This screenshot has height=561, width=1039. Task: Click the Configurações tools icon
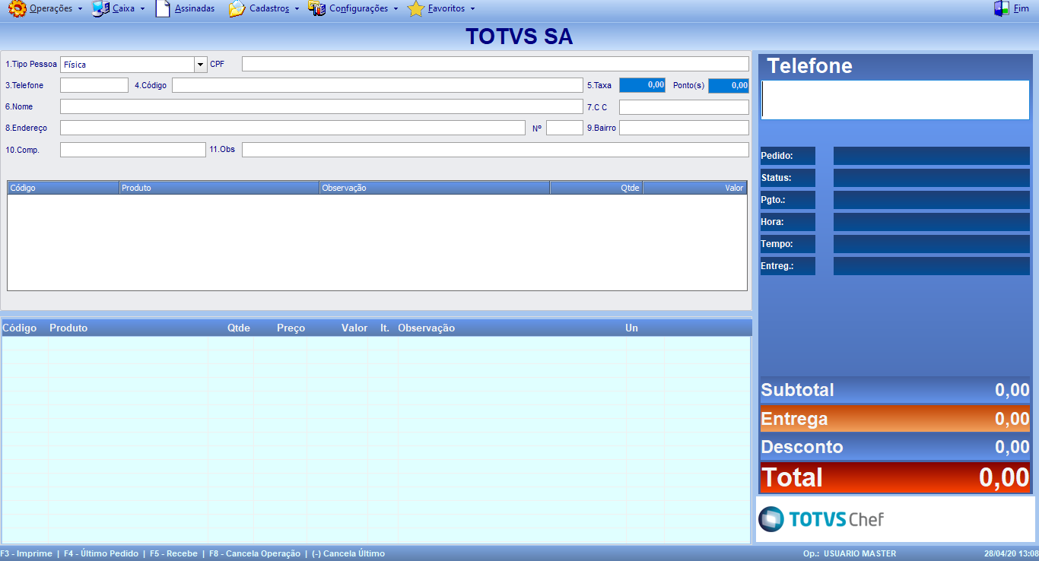pos(317,9)
